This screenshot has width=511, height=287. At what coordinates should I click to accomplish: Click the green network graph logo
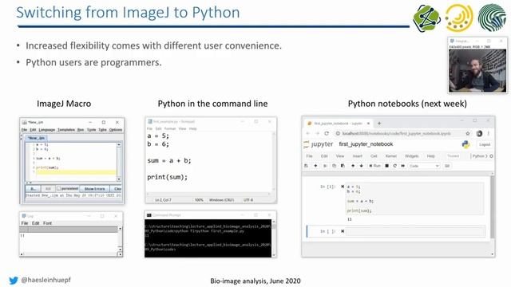(426, 18)
